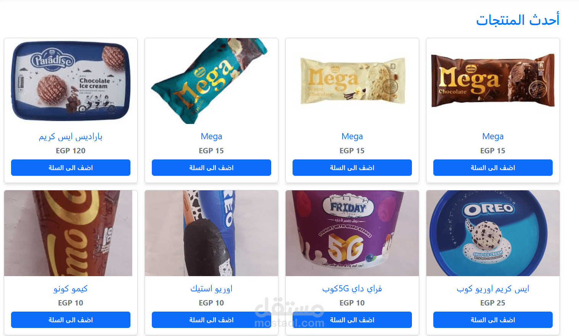This screenshot has width=579, height=336.
Task: Add the white chocolate Mega to cart
Action: point(352,168)
